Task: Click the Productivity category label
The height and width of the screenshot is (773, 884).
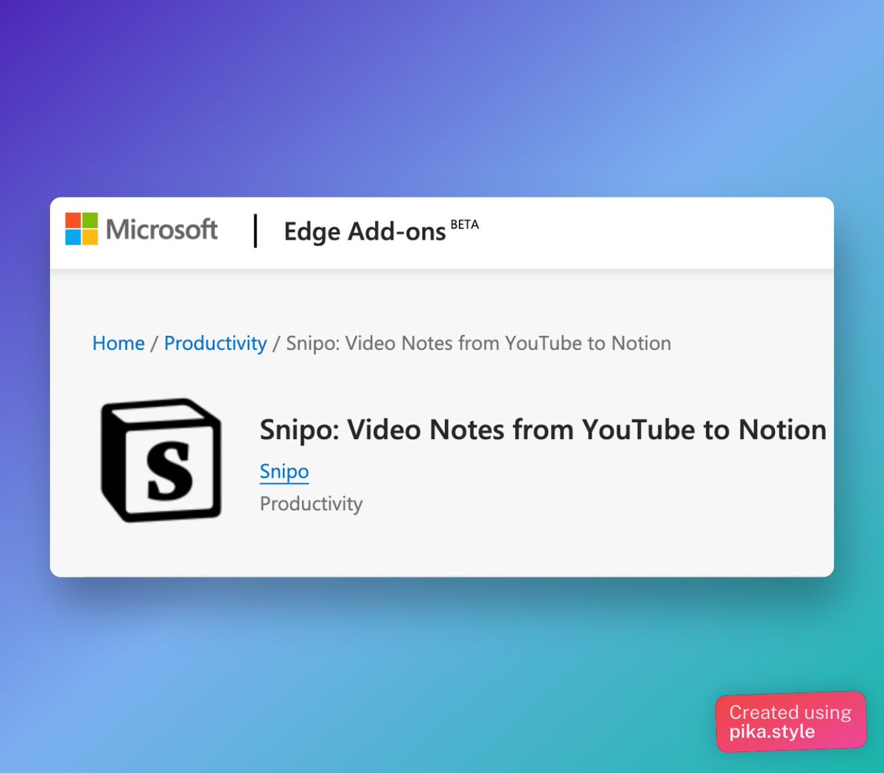Action: [x=310, y=504]
